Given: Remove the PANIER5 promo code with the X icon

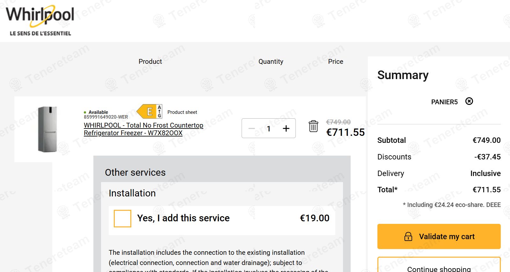Looking at the screenshot, I should (469, 101).
